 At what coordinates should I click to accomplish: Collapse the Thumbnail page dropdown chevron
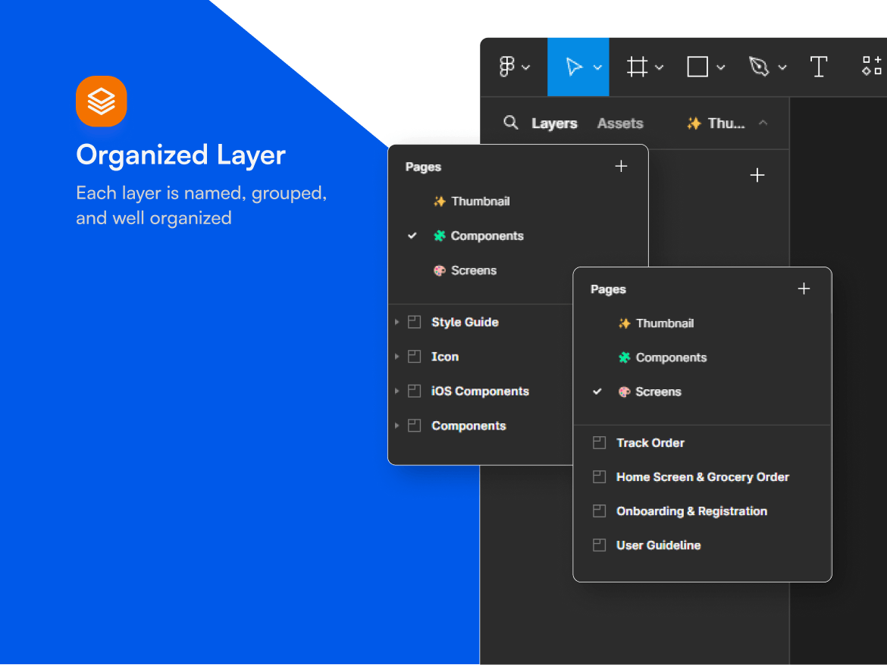763,123
